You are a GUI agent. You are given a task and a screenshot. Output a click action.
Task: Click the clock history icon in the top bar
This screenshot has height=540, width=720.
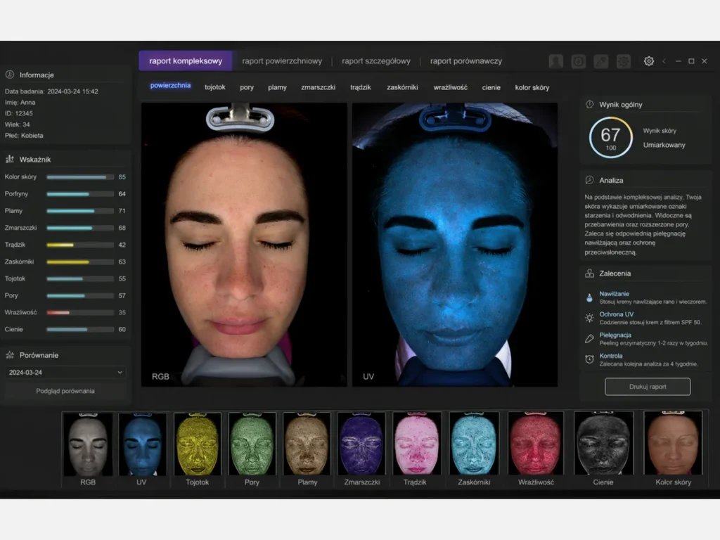pos(578,61)
